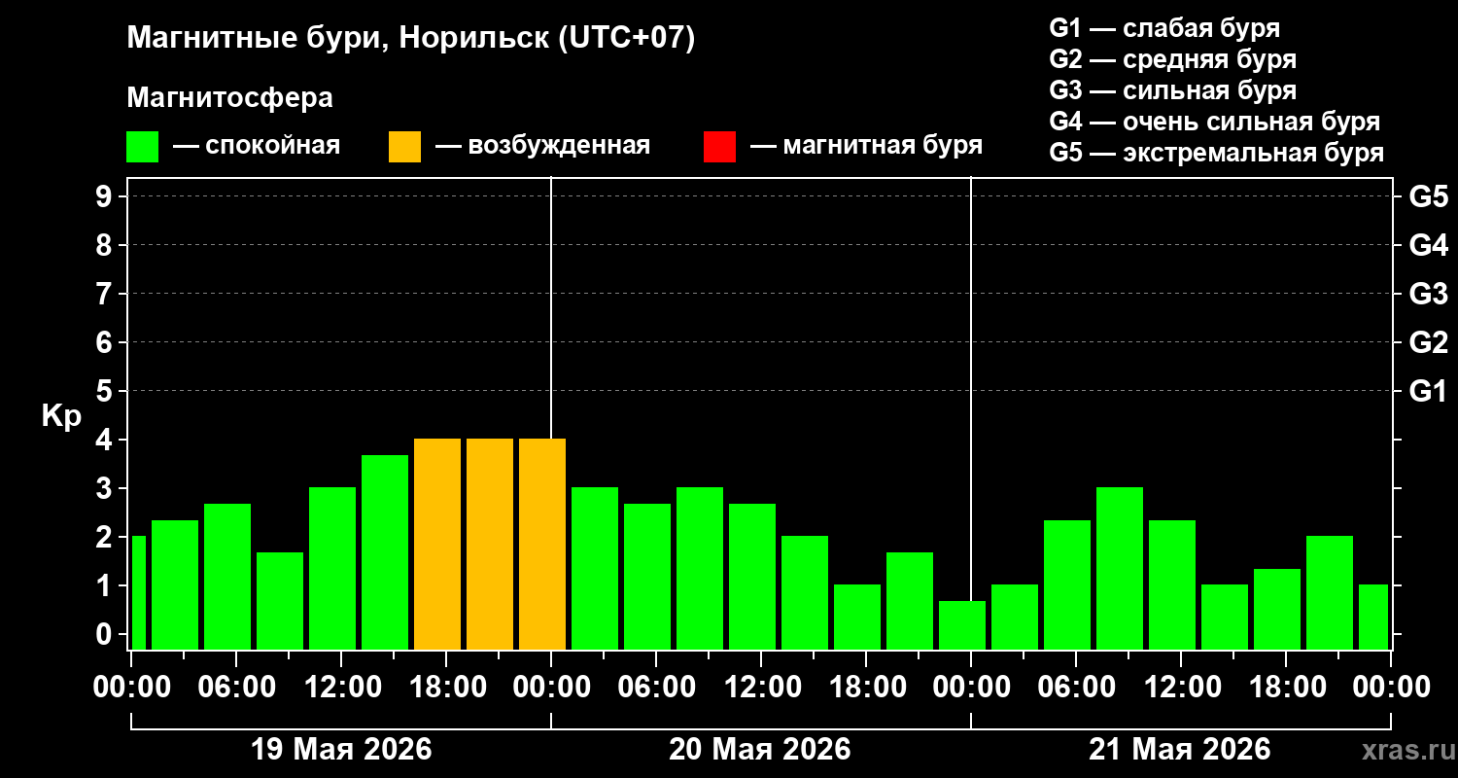The height and width of the screenshot is (778, 1458).
Task: Click the G4 right-axis label at Kp 8
Action: (1428, 245)
